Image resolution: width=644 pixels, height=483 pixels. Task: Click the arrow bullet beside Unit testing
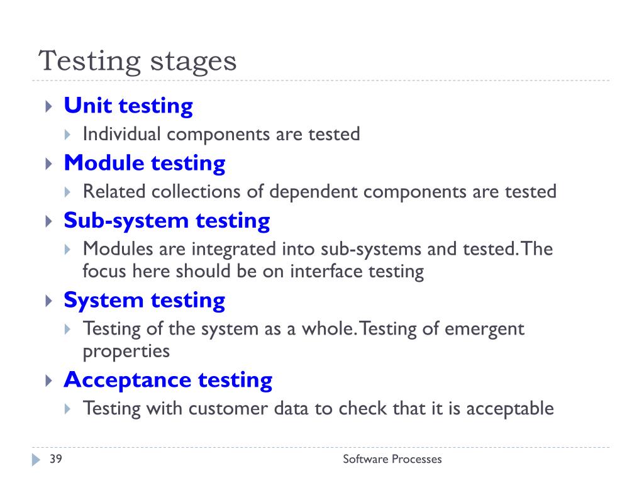tap(49, 107)
